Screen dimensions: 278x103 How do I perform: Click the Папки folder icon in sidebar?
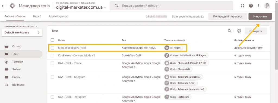point(7,77)
